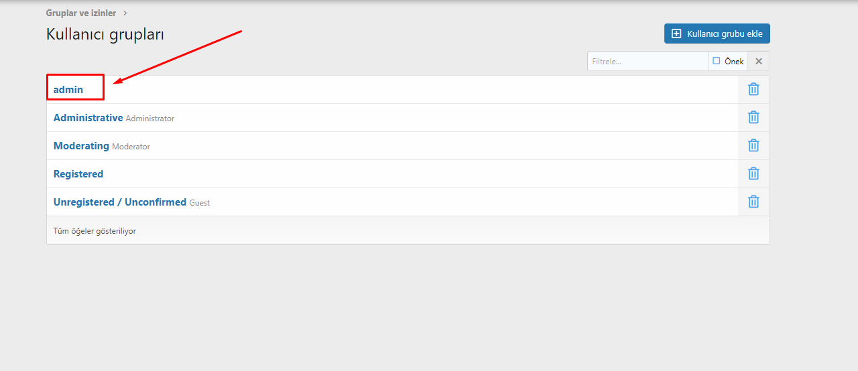Click the chevron after Gruplar ve izinler

click(x=125, y=13)
